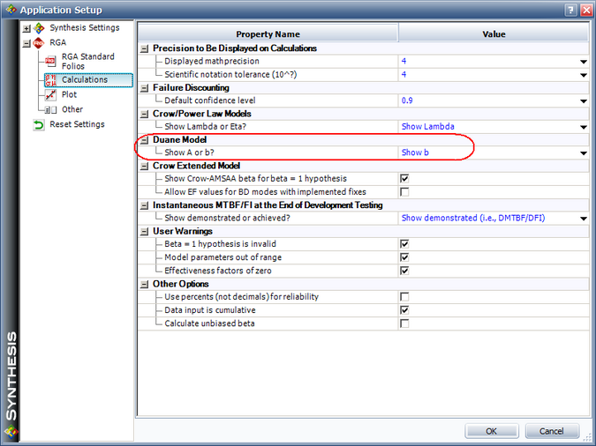Enable Calculate unbiased beta checkbox
596x446 pixels.
point(404,323)
